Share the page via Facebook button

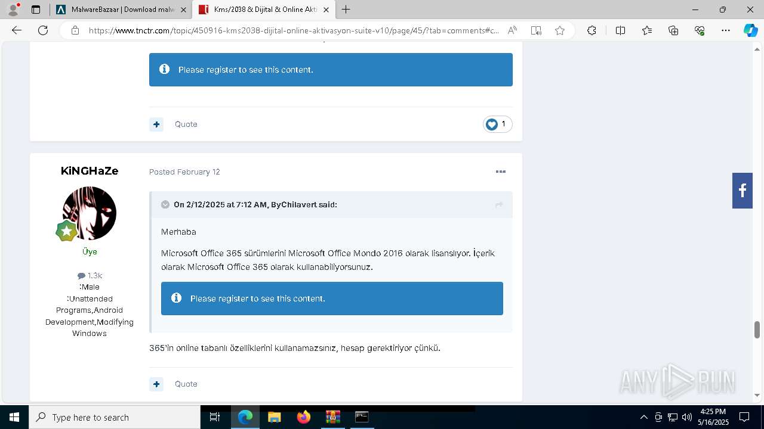(743, 191)
